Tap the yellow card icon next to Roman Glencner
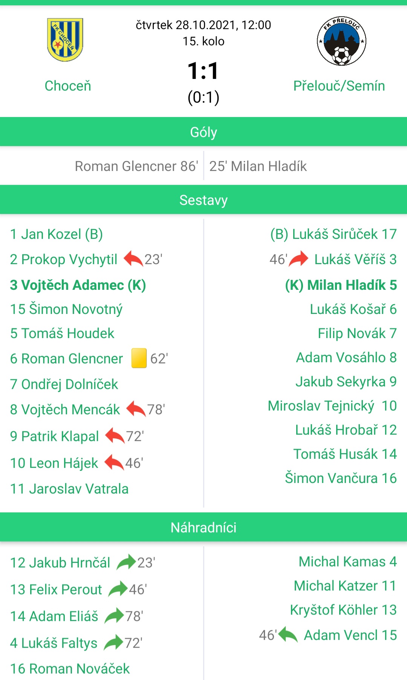The height and width of the screenshot is (680, 407). (x=139, y=358)
